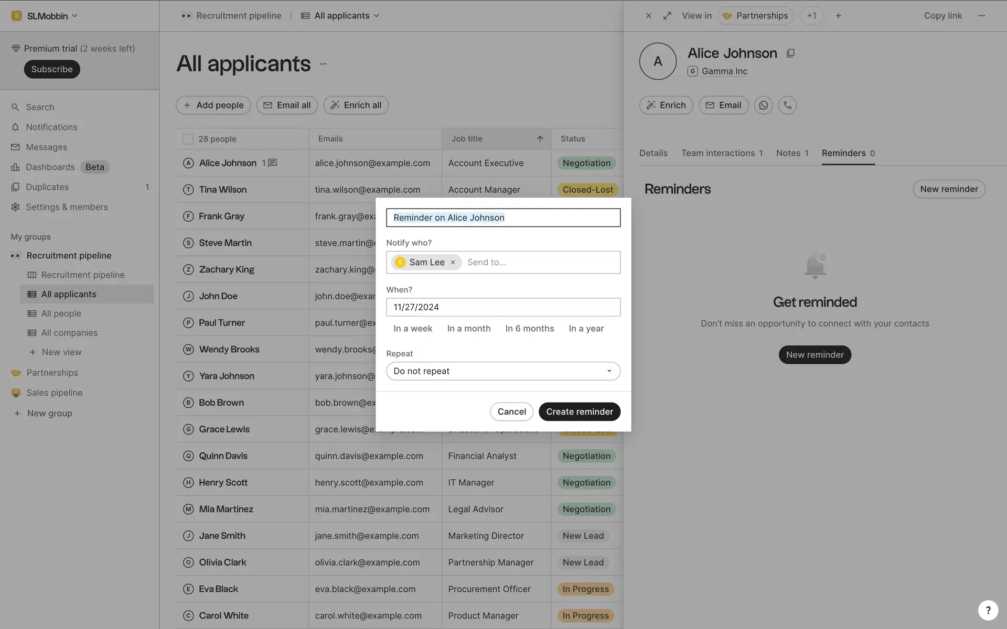The height and width of the screenshot is (629, 1007).
Task: Open the more options ellipsis in panel header
Action: tap(981, 16)
